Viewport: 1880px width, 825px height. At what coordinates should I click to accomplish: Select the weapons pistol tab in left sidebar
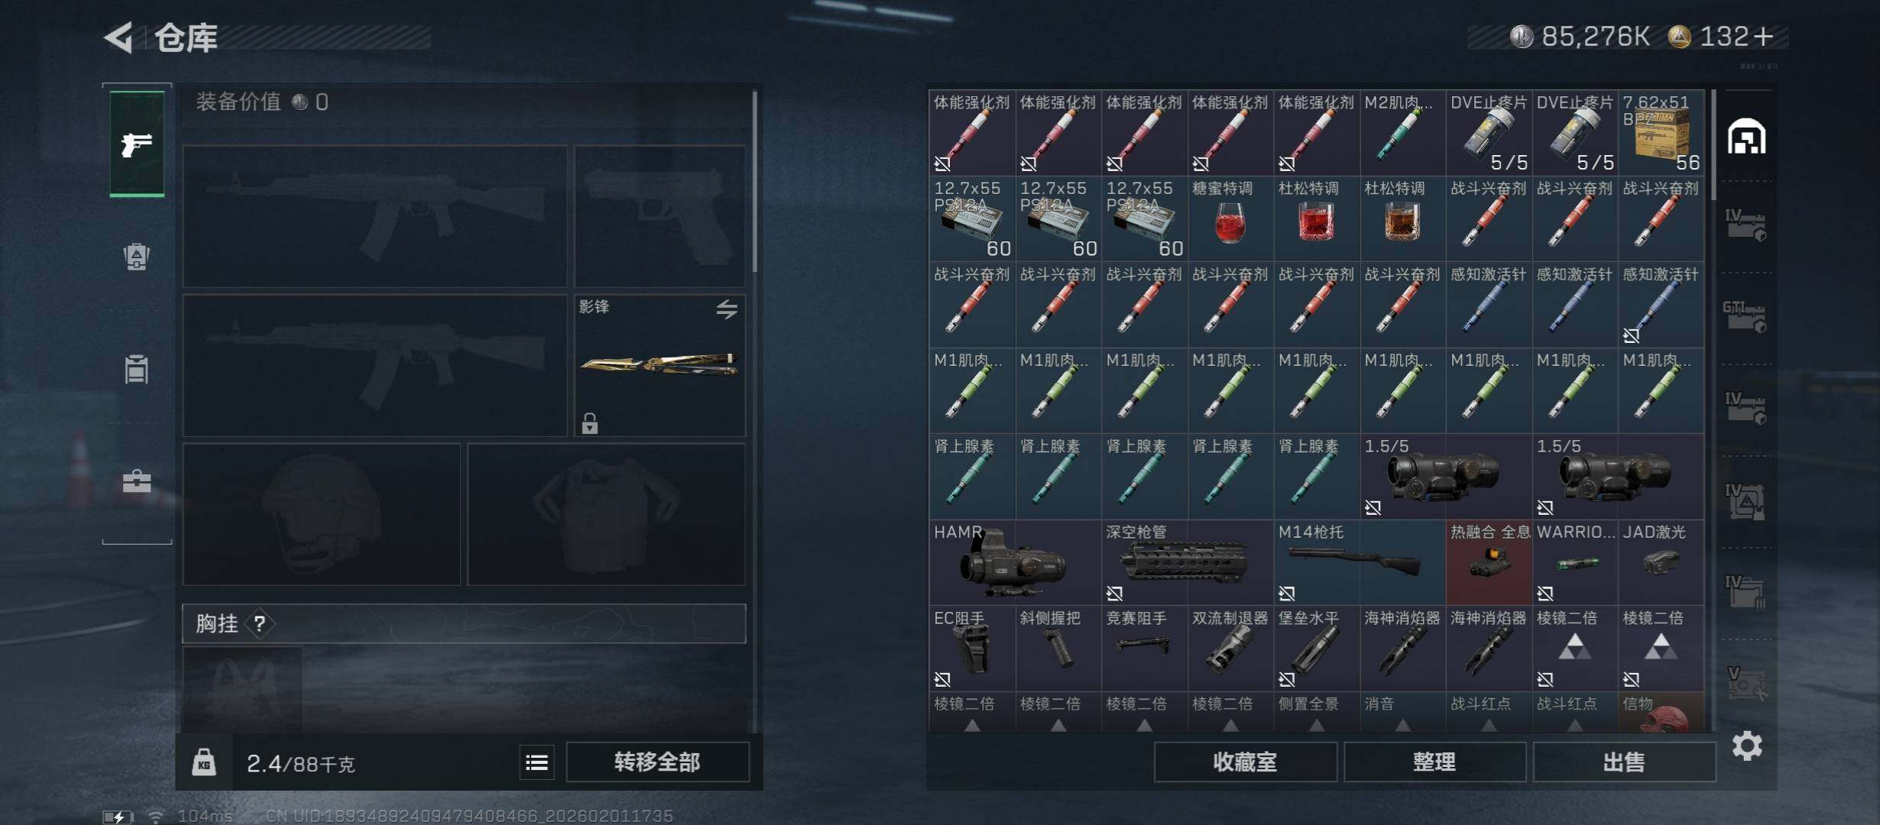point(137,144)
